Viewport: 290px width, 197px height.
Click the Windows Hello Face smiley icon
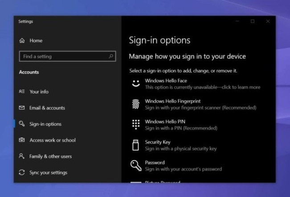coord(135,84)
